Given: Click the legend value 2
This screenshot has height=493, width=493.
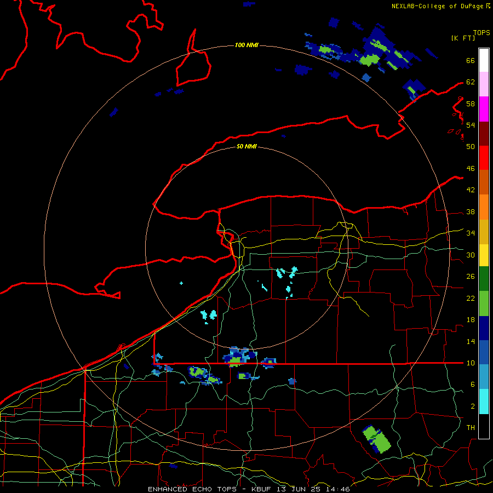Looking at the screenshot, I should 473,406.
